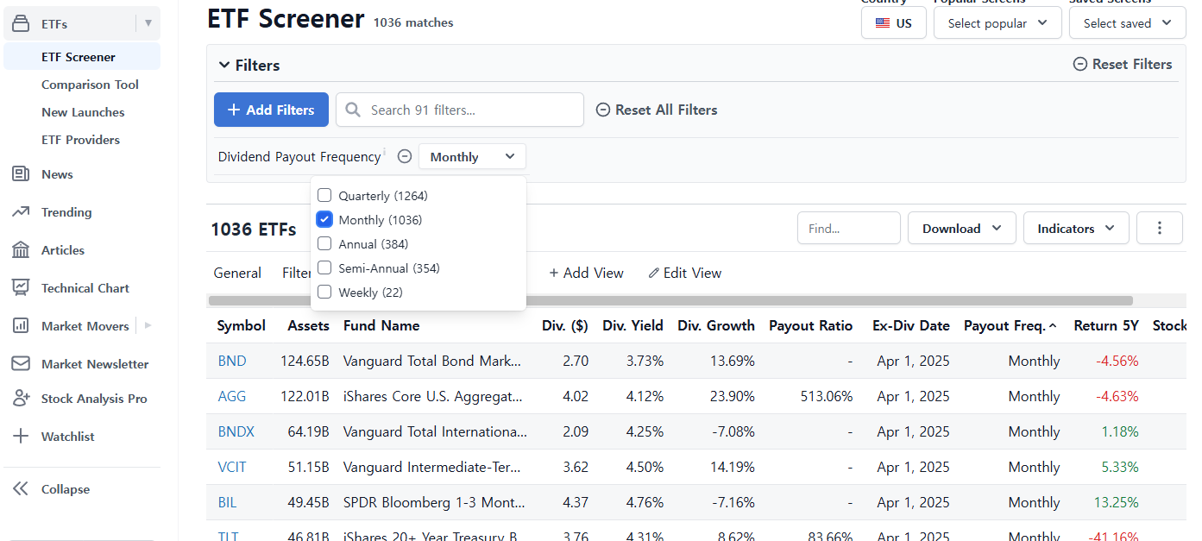The width and height of the screenshot is (1202, 541).
Task: Click the horizontal table scrollbar
Action: click(x=670, y=300)
